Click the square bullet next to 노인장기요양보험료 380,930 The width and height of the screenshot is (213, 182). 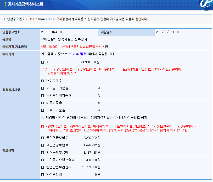(x=42, y=160)
